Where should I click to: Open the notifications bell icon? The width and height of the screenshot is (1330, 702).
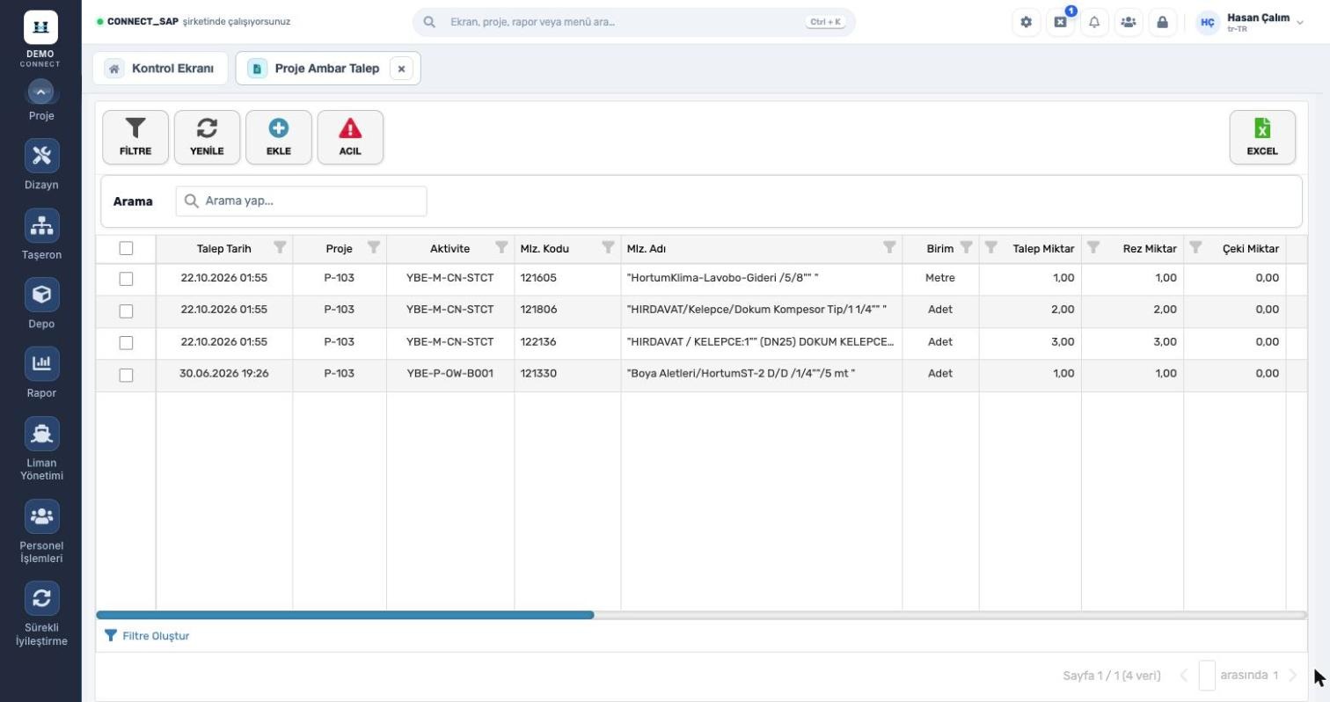coord(1094,22)
